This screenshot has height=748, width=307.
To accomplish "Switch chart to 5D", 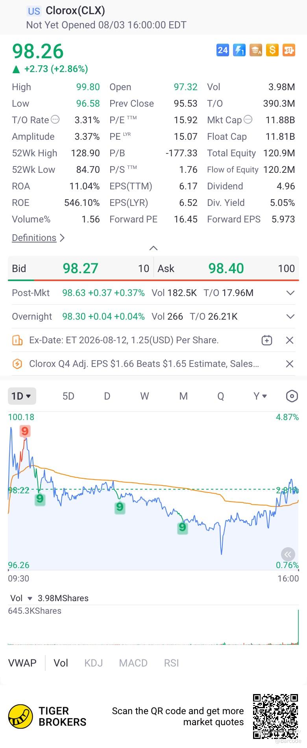I will [68, 396].
